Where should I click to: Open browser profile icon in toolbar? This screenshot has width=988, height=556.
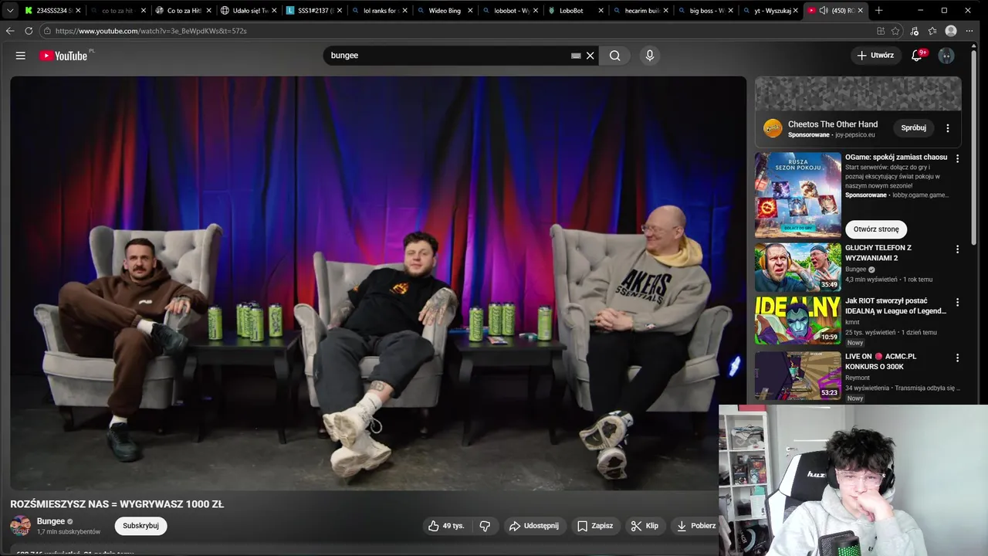[x=951, y=31]
